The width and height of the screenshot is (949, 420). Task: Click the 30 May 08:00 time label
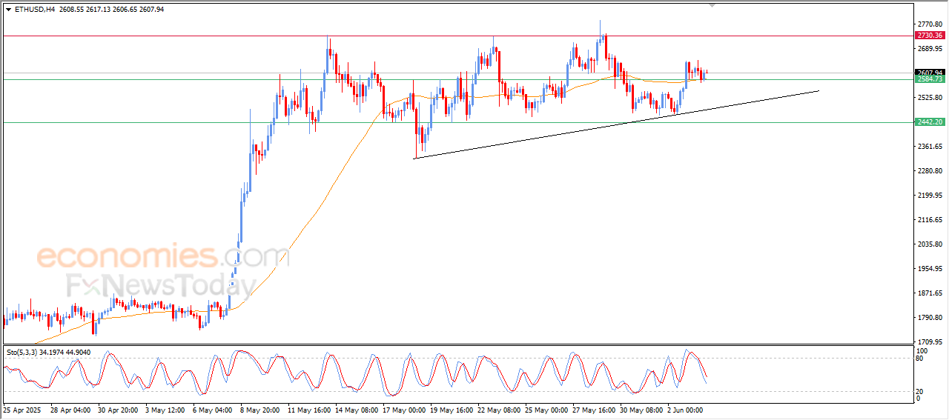[x=641, y=410]
